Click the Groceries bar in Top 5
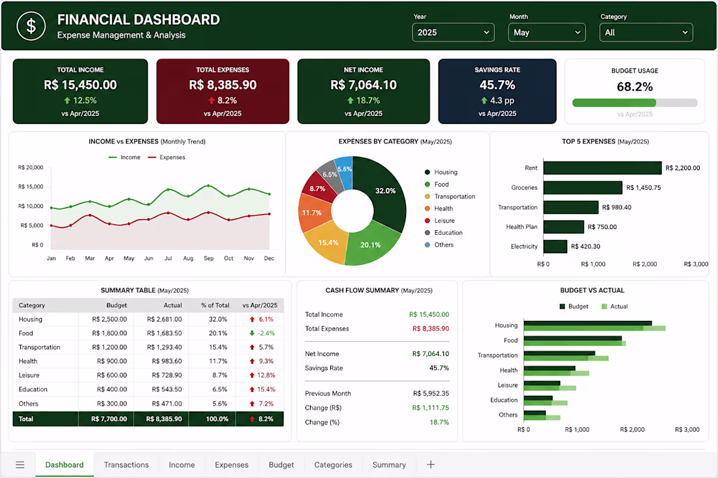The width and height of the screenshot is (718, 478). 583,188
